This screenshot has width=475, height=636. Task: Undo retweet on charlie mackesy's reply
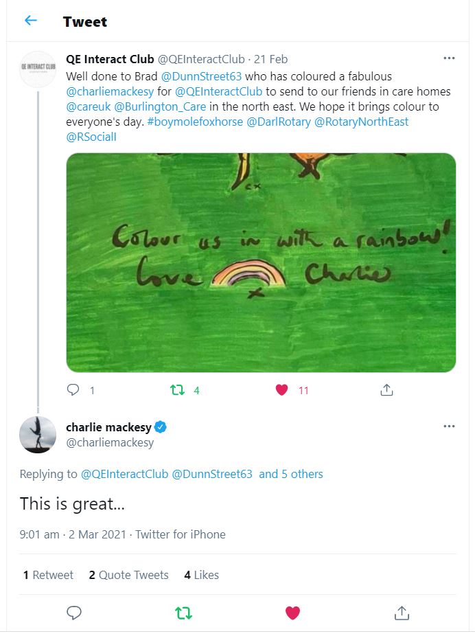183,613
